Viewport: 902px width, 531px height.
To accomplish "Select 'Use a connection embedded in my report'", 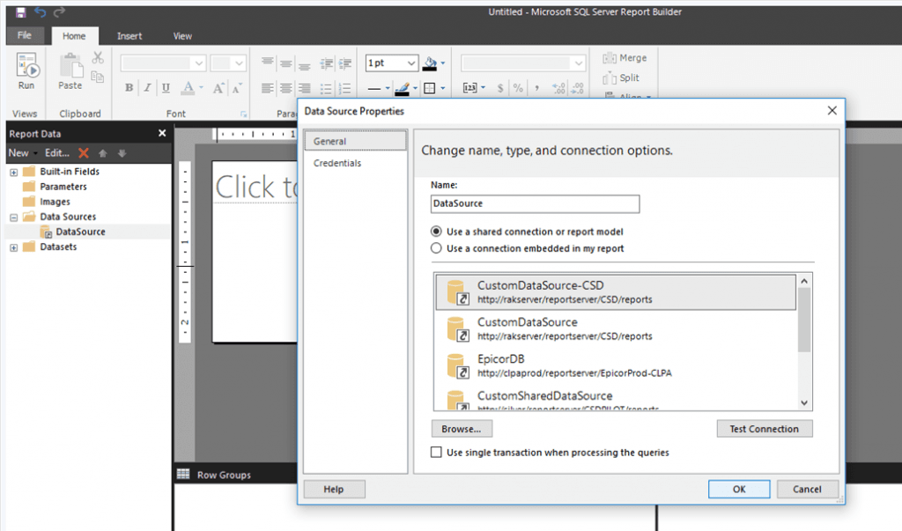I will click(436, 248).
